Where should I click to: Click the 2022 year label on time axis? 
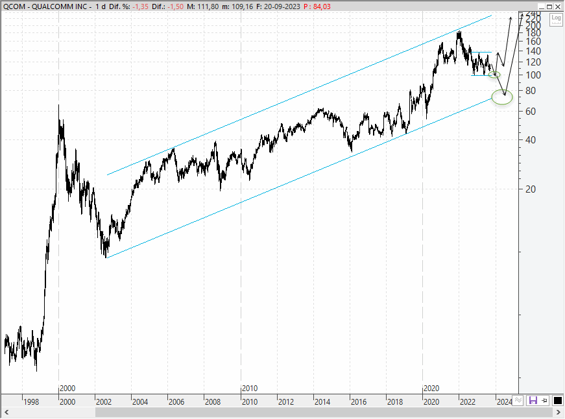click(467, 401)
